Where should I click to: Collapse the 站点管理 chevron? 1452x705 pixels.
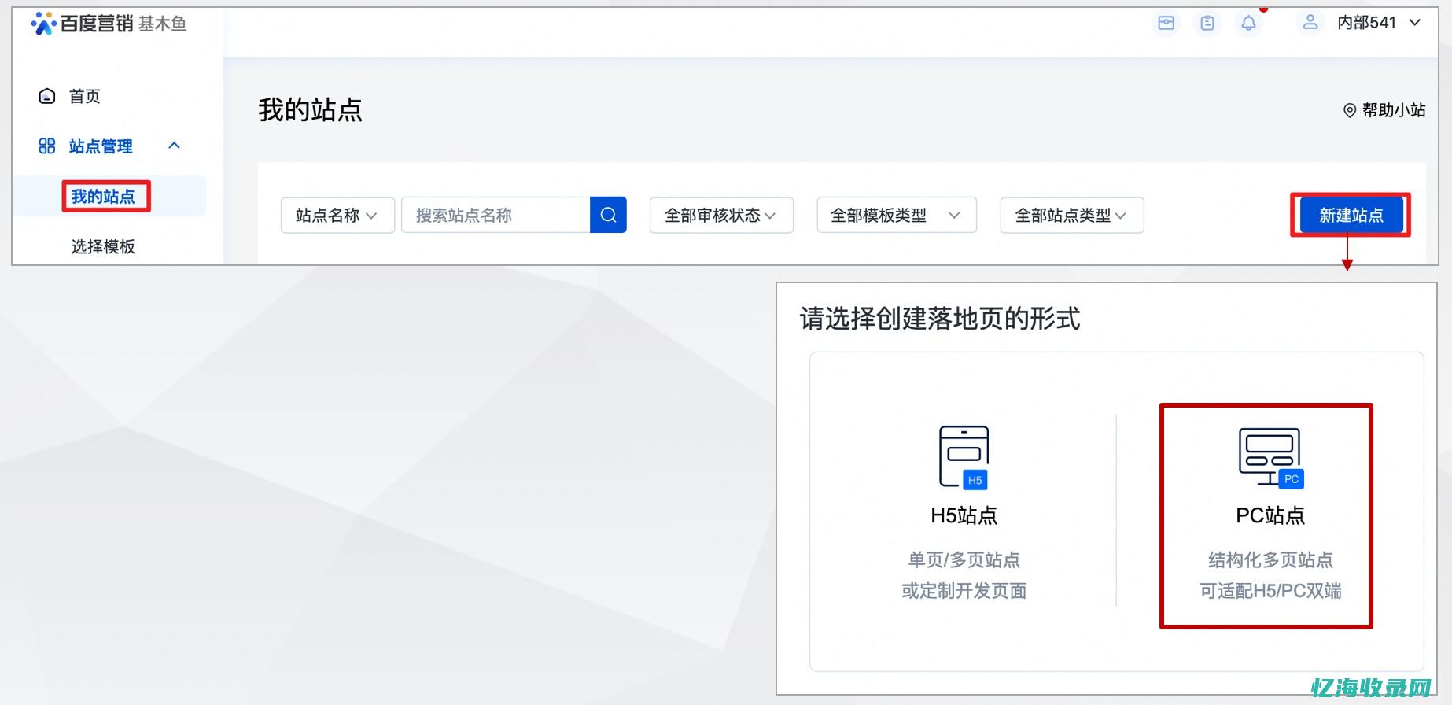pos(175,146)
